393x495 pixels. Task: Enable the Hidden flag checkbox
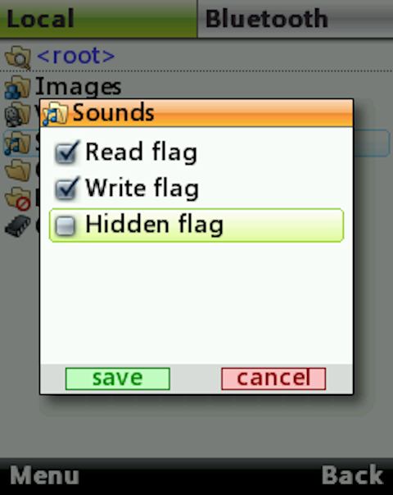tap(65, 225)
